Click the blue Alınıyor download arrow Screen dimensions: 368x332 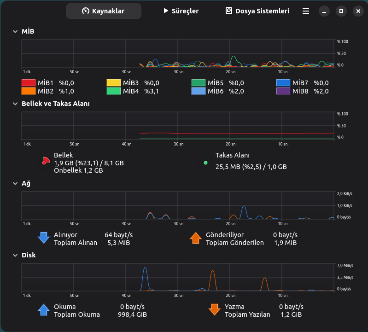(x=44, y=238)
